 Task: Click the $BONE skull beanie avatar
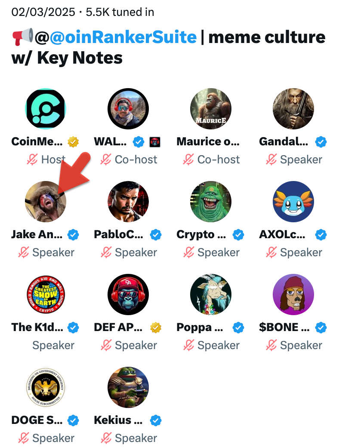point(293,295)
